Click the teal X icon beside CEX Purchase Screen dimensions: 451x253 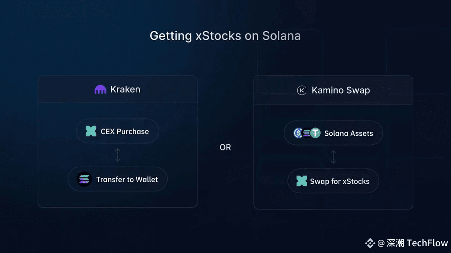tap(91, 131)
